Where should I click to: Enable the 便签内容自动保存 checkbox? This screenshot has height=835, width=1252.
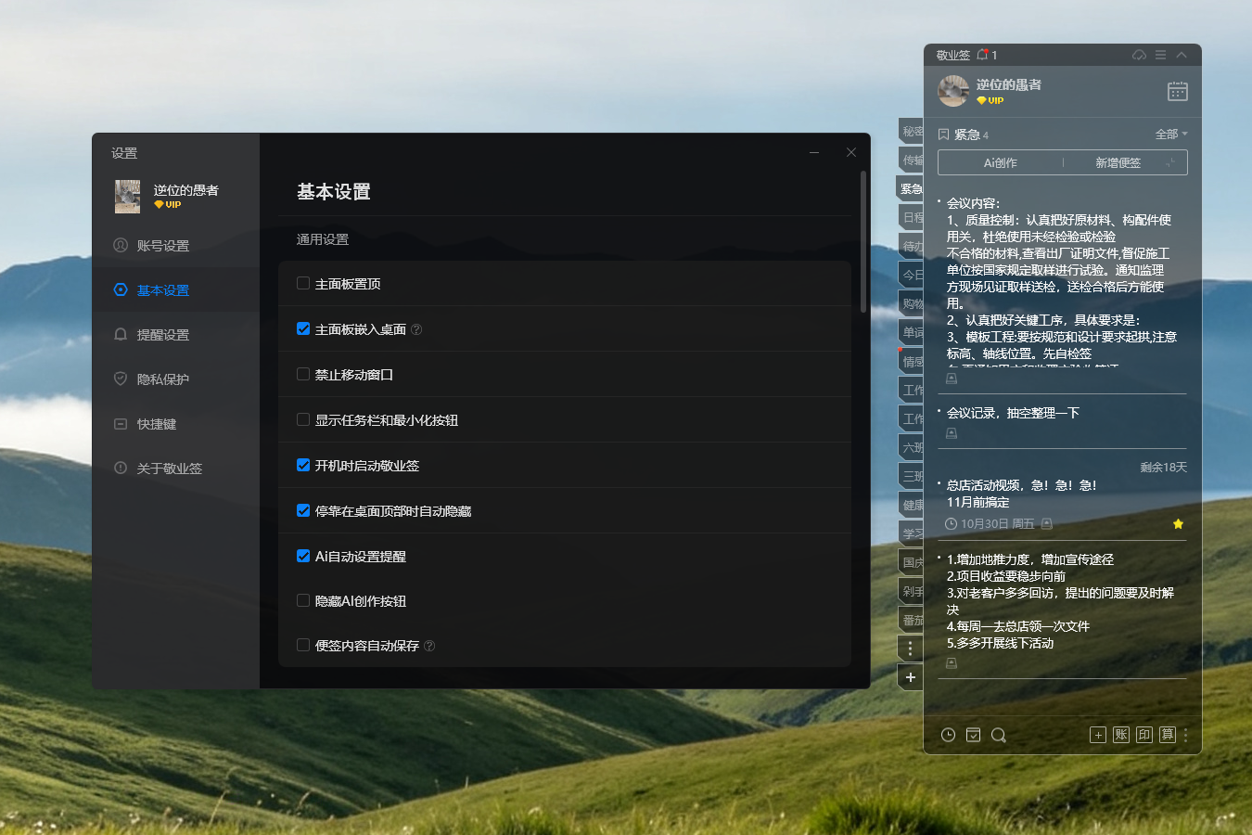[x=303, y=645]
